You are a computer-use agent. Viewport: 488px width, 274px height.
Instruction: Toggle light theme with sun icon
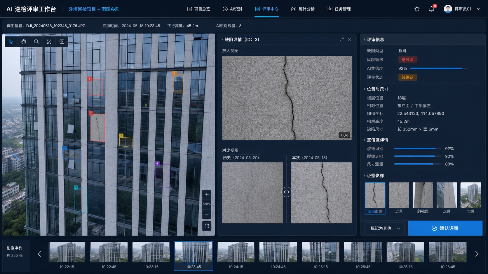click(417, 9)
